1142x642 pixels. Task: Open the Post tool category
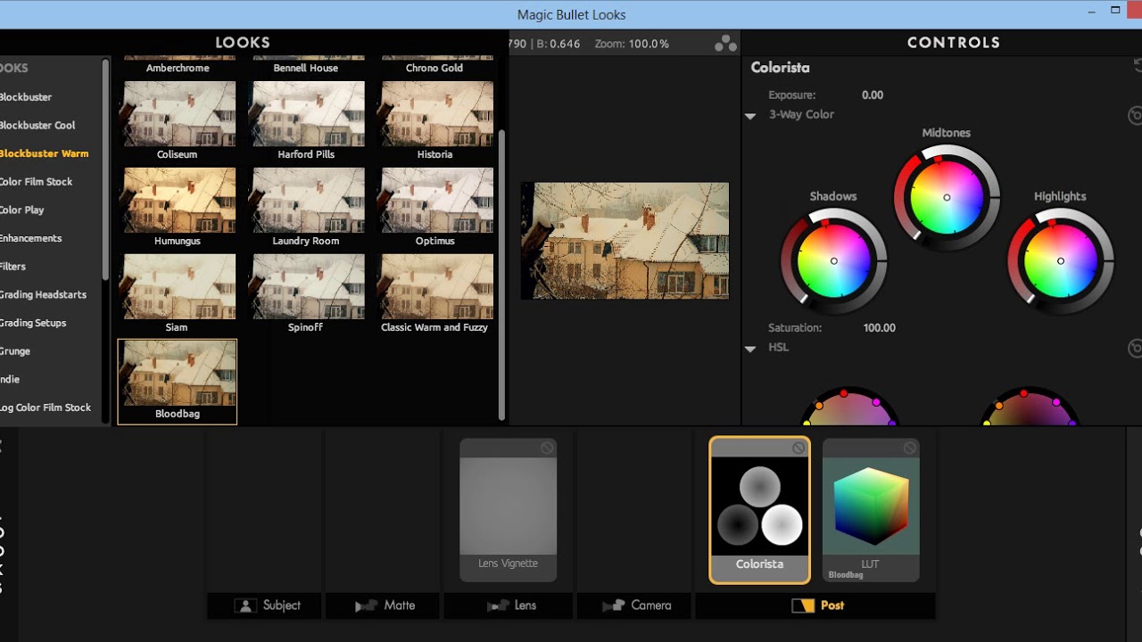(x=815, y=605)
